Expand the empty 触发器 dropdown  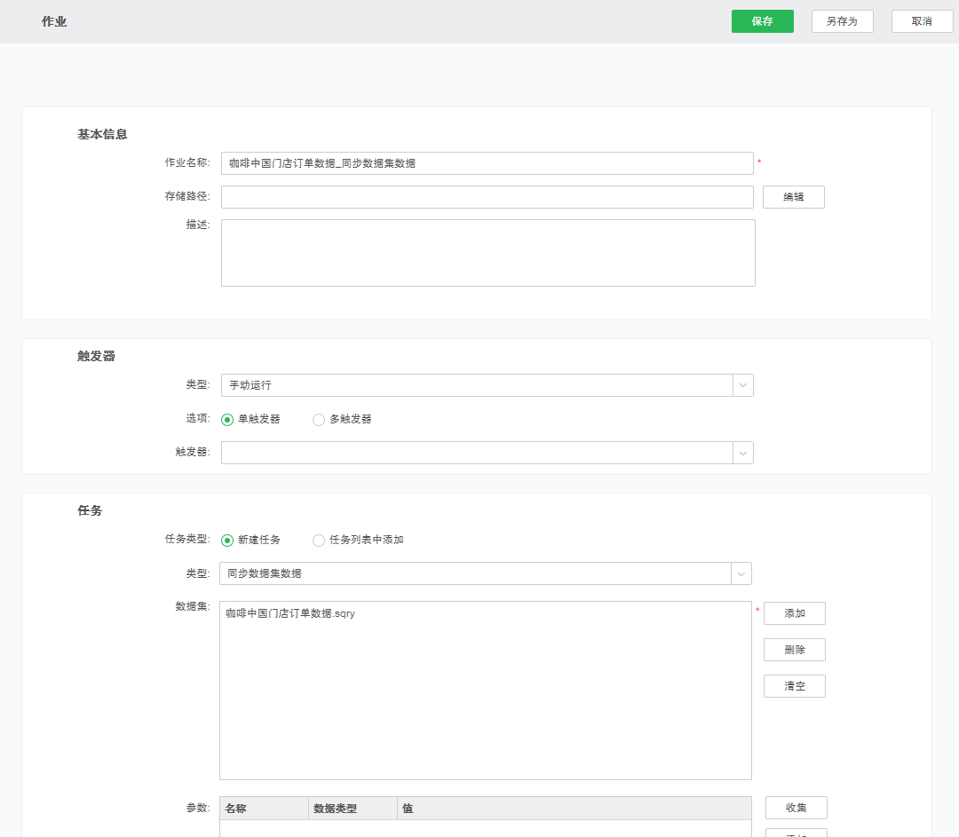point(487,453)
